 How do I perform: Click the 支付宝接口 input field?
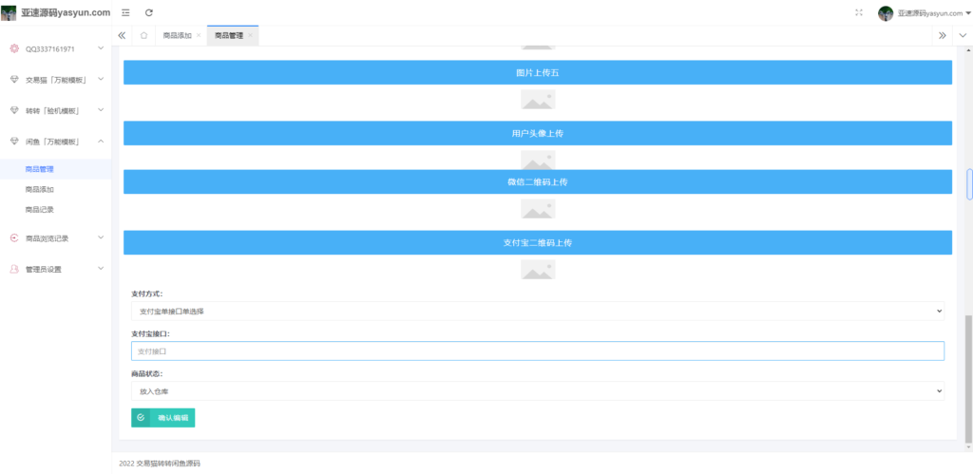[537, 351]
